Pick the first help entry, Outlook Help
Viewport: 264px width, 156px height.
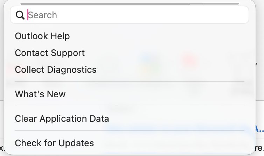pos(42,36)
